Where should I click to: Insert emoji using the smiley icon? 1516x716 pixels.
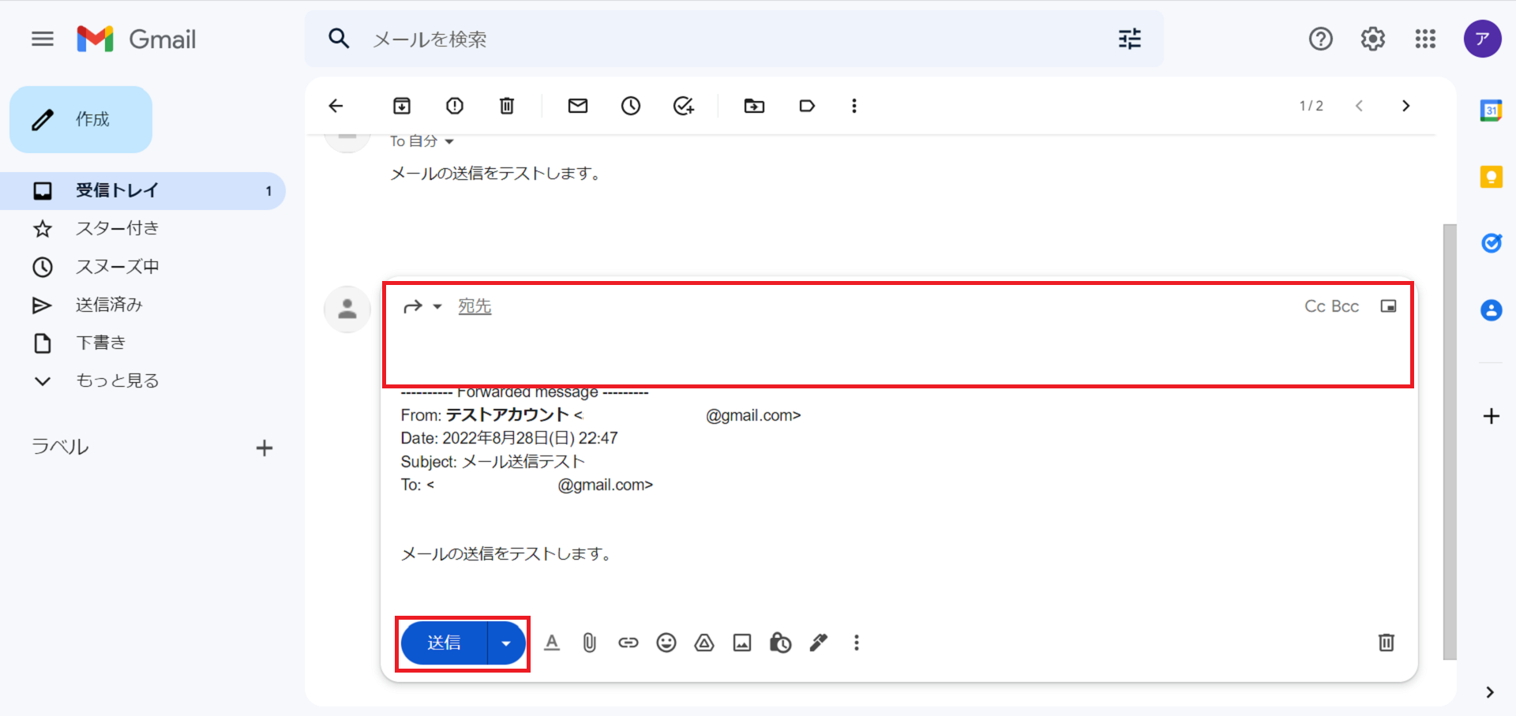coord(666,643)
